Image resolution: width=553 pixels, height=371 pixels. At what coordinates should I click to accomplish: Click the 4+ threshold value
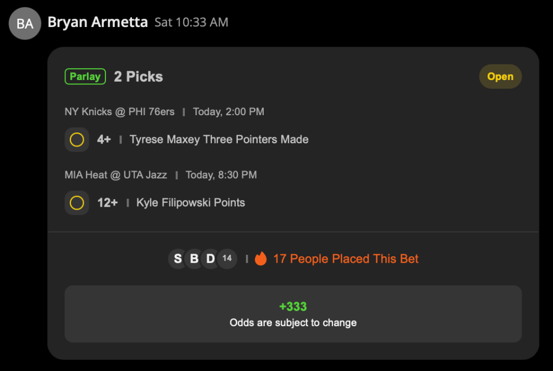104,140
